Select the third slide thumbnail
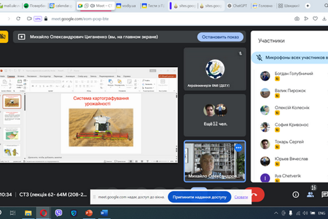 [12, 134]
